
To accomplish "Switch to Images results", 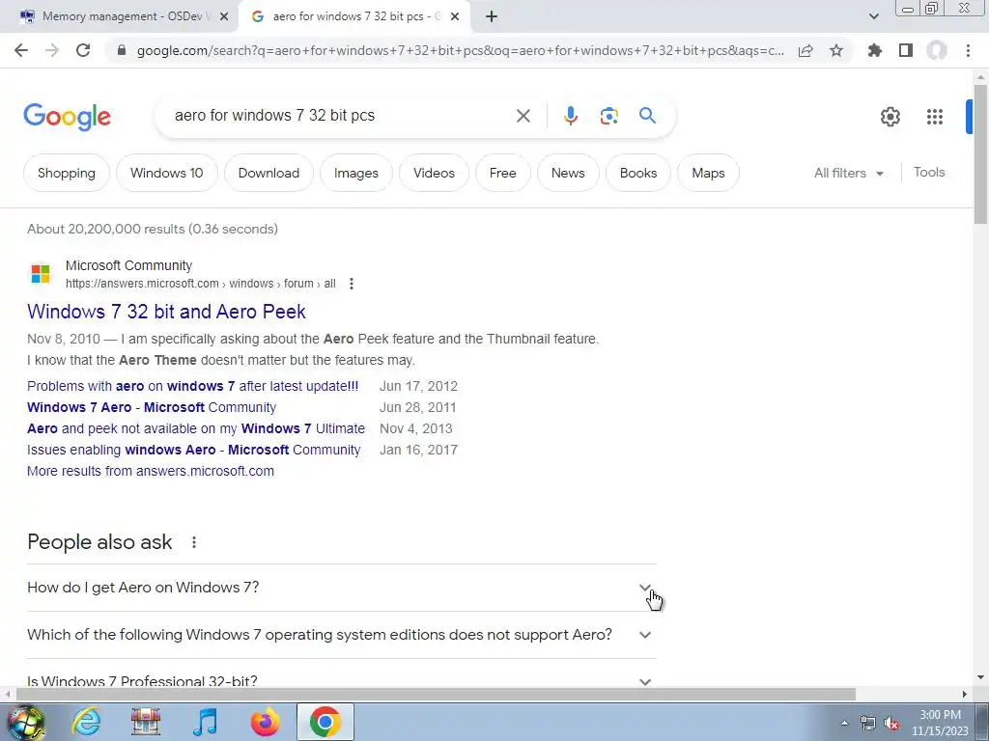I will click(355, 173).
